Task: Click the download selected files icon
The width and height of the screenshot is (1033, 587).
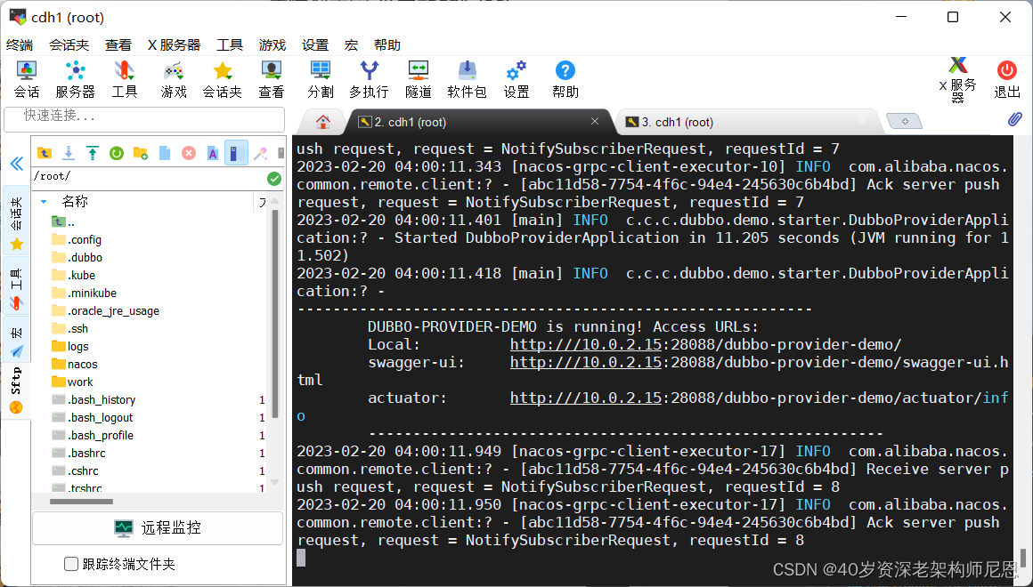Action: (x=68, y=153)
